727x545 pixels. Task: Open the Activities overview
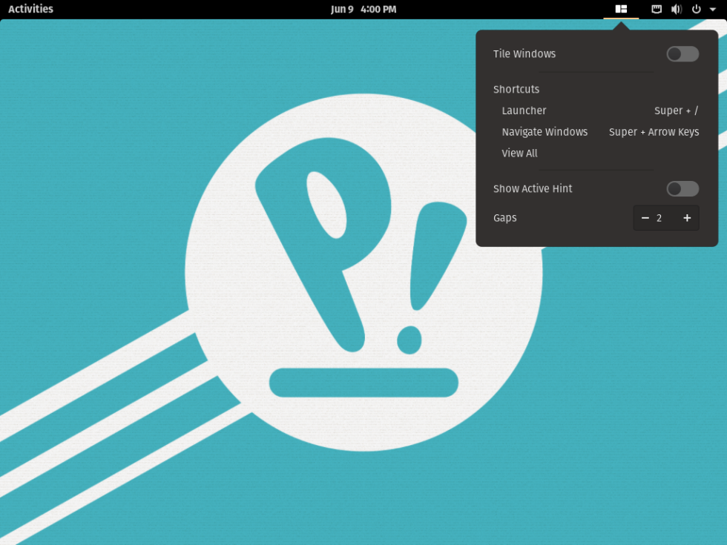(30, 9)
